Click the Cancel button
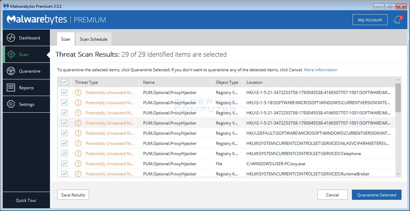Image resolution: width=410 pixels, height=211 pixels. pos(332,195)
